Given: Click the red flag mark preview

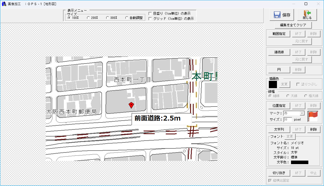Looking at the screenshot, I should point(313,116).
